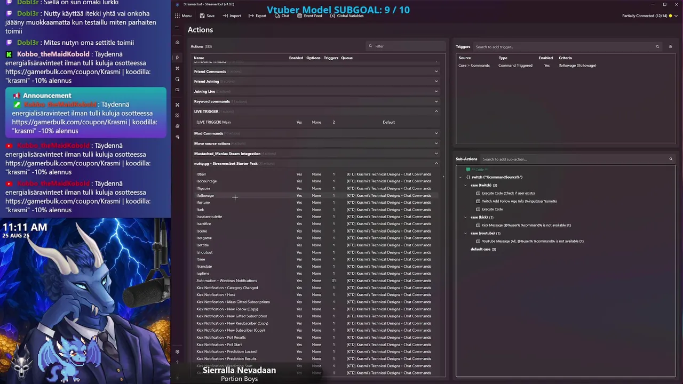
Task: Select the !russianroulette action row
Action: pyautogui.click(x=315, y=217)
